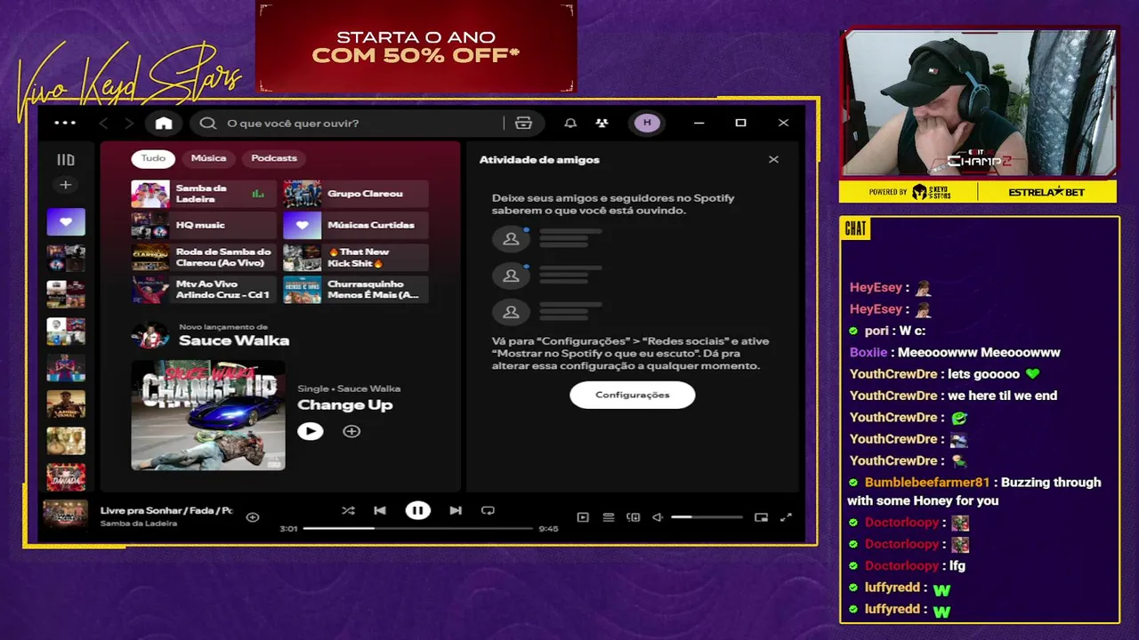This screenshot has height=640, width=1139.
Task: Close the Atividade de amigos panel
Action: click(773, 160)
